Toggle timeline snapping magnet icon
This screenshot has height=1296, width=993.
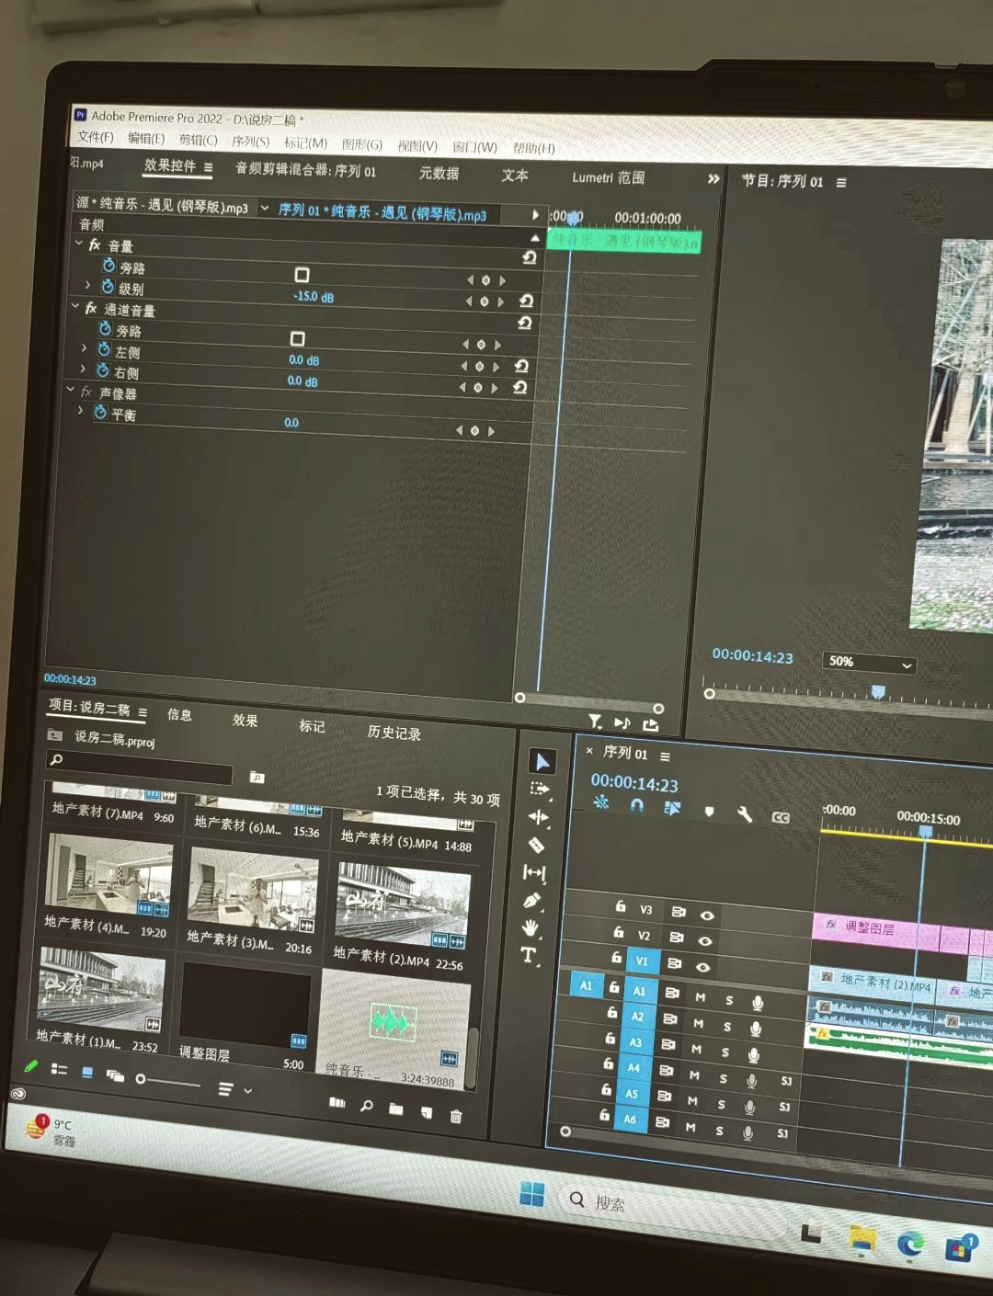(x=636, y=805)
